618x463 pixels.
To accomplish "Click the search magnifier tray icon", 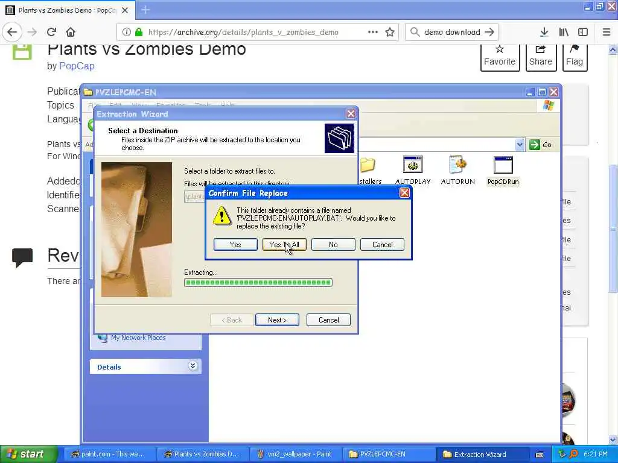I will pyautogui.click(x=574, y=454).
